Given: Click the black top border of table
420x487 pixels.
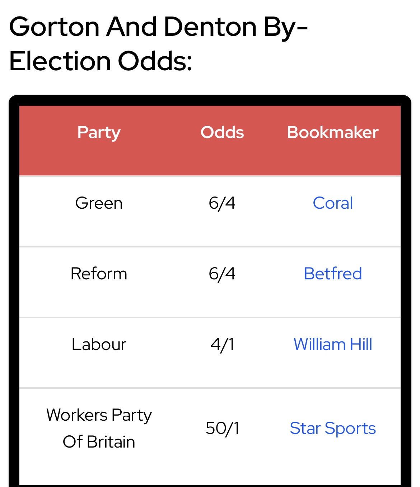Looking at the screenshot, I should click(210, 100).
